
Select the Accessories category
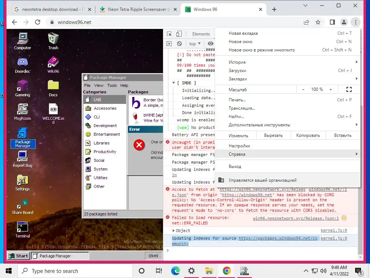[104, 108]
